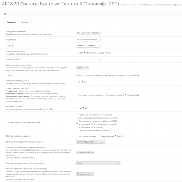Click the Пароль input field
Viewport: 182px width, 182px height.
click(88, 45)
